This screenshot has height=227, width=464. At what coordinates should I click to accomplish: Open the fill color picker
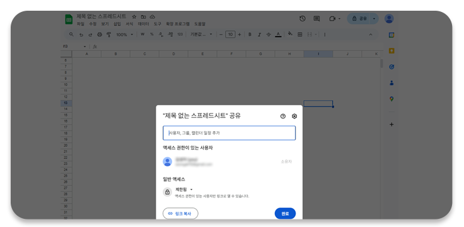(290, 34)
